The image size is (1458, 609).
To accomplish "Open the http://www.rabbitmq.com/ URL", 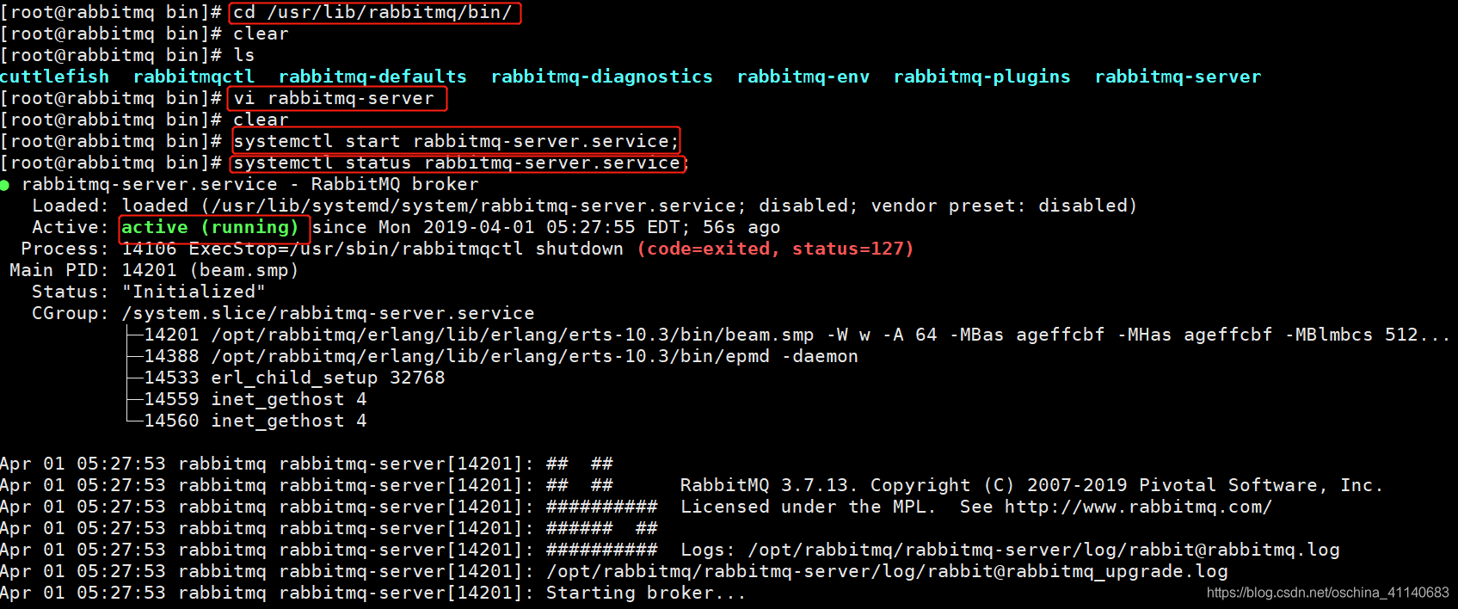I will point(1138,507).
